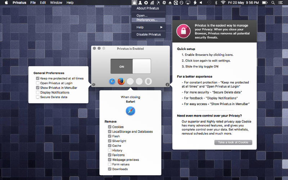Toggle the Silverlight checkbox
288x180 pixels.
pyautogui.click(x=110, y=141)
